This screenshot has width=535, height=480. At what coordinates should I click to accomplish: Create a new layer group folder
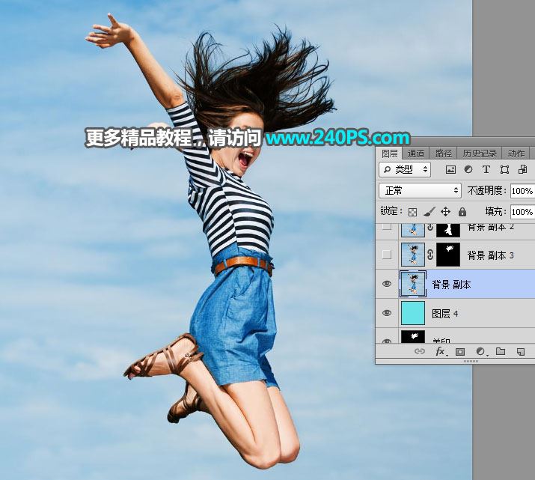501,351
